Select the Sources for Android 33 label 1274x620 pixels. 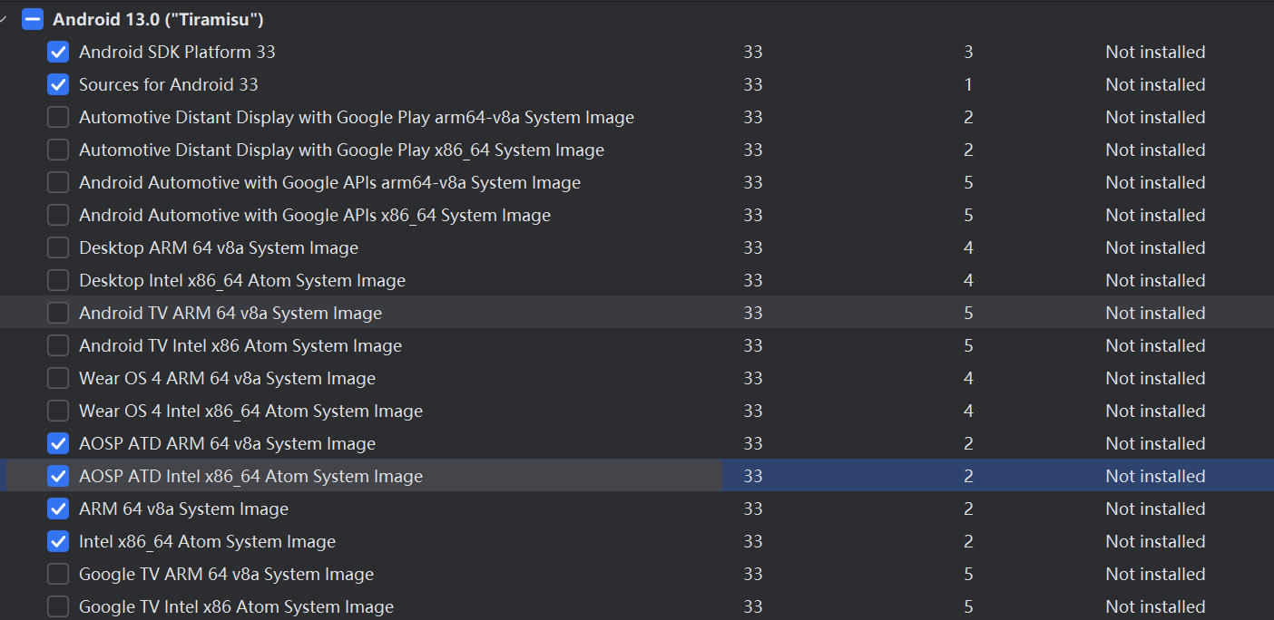pyautogui.click(x=169, y=84)
